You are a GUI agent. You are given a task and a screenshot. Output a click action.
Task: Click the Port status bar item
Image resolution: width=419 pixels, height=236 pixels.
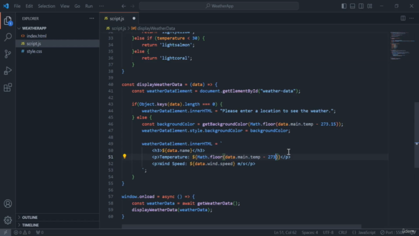click(x=392, y=232)
